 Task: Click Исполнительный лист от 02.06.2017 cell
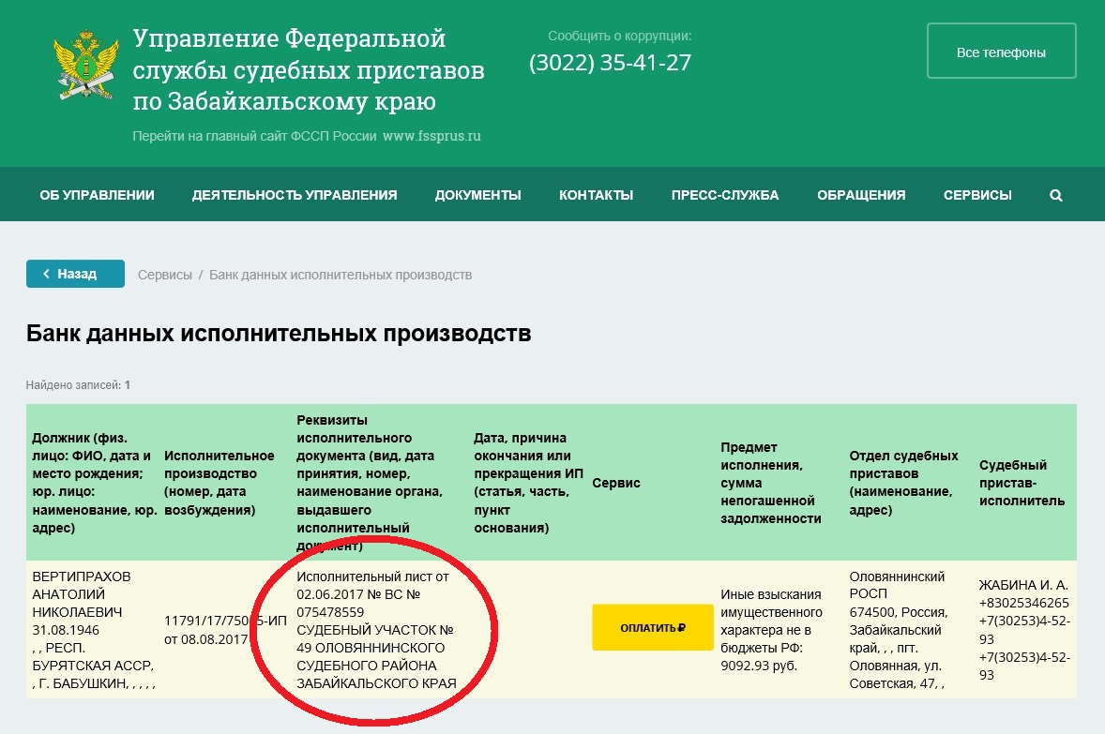[x=376, y=630]
